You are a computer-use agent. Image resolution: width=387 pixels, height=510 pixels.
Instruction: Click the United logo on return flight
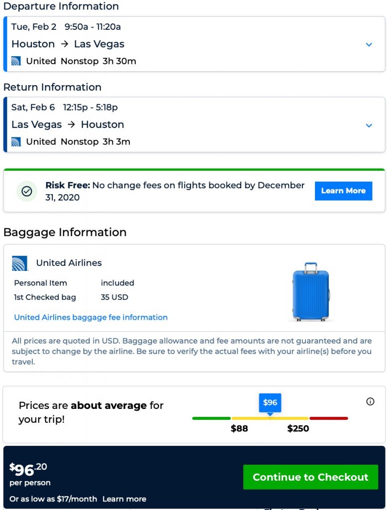tap(16, 142)
